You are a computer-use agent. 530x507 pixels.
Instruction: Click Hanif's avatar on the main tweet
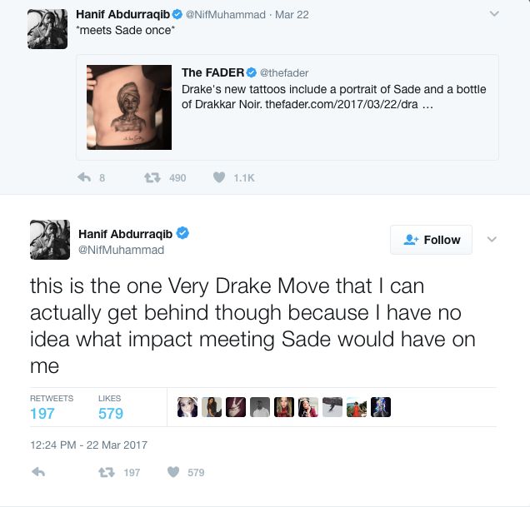click(48, 239)
